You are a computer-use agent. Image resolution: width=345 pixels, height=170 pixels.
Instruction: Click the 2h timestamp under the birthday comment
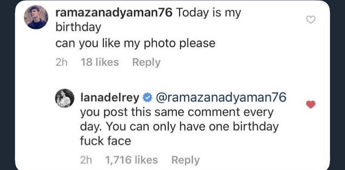61,62
